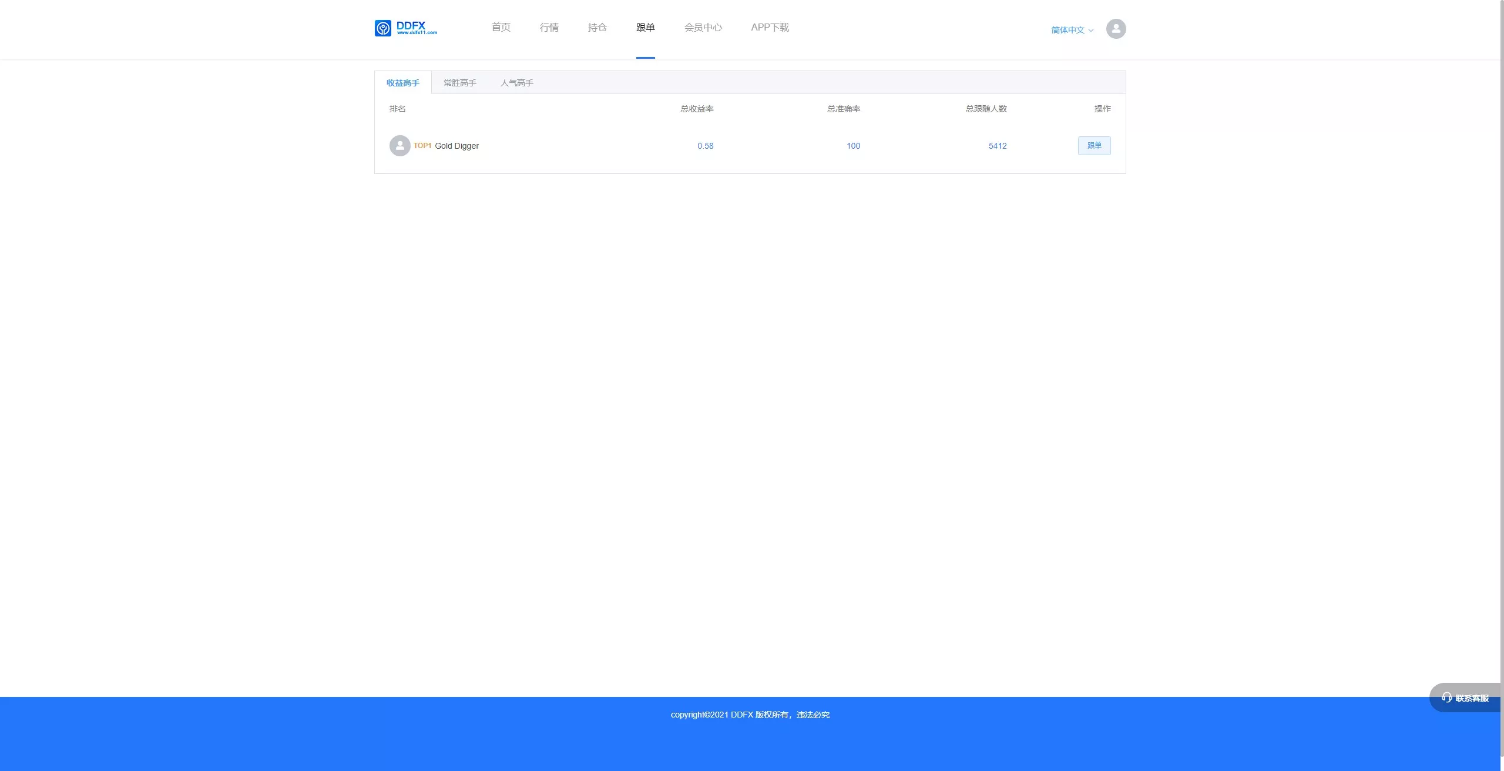This screenshot has width=1504, height=771.
Task: Switch to the 收益高手 tab
Action: [402, 83]
